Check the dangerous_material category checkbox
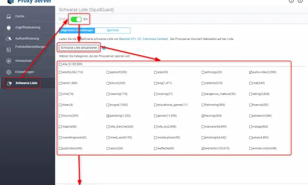308x185 pixels. pyautogui.click(x=203, y=94)
